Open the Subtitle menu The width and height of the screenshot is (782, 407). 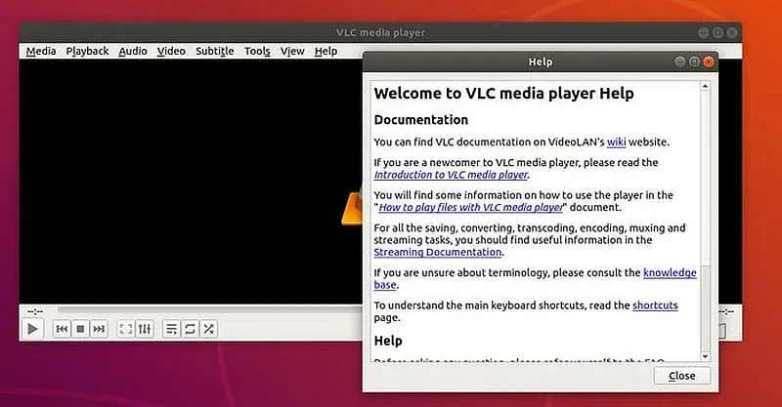[x=214, y=52]
